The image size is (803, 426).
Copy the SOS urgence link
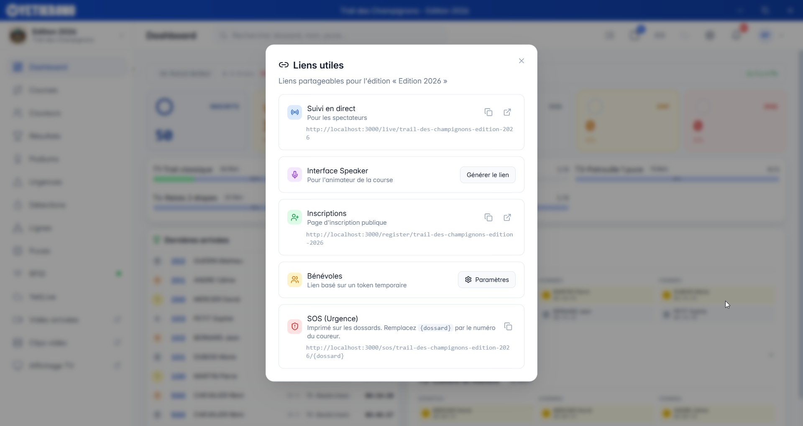508,327
